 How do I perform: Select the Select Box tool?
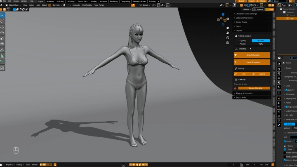click(x=2, y=15)
